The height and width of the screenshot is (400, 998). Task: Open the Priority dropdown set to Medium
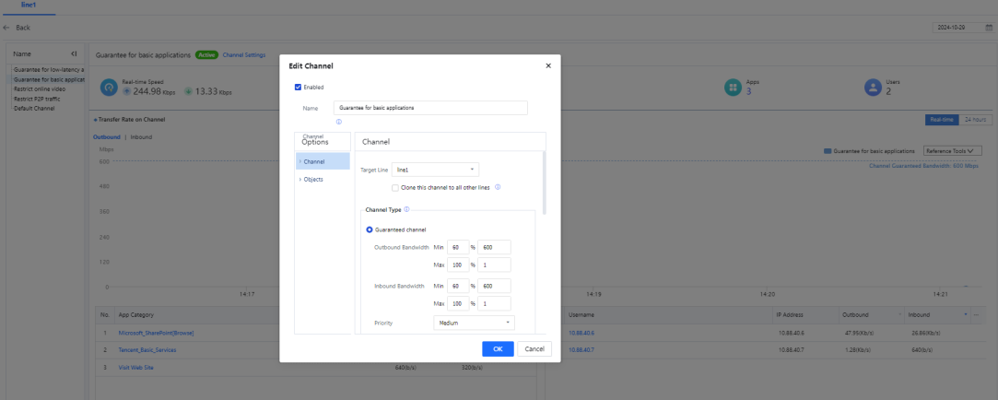474,323
